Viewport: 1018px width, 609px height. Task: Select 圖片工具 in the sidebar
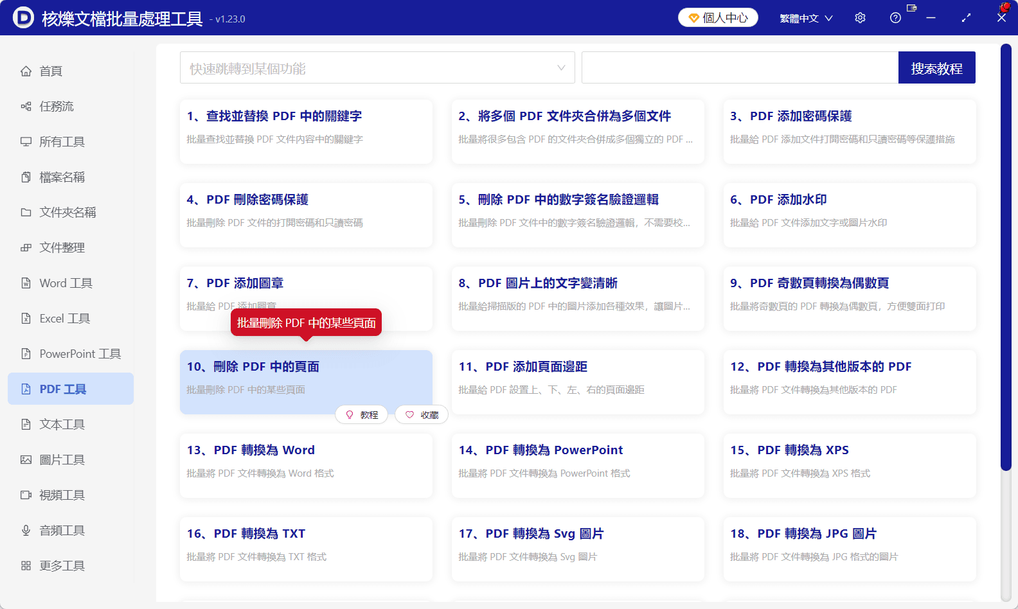(x=71, y=460)
